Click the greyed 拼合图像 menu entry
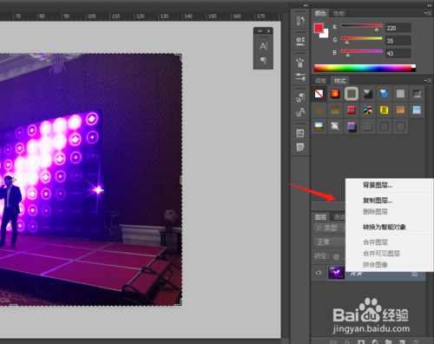This screenshot has height=344, width=434. pos(375,265)
